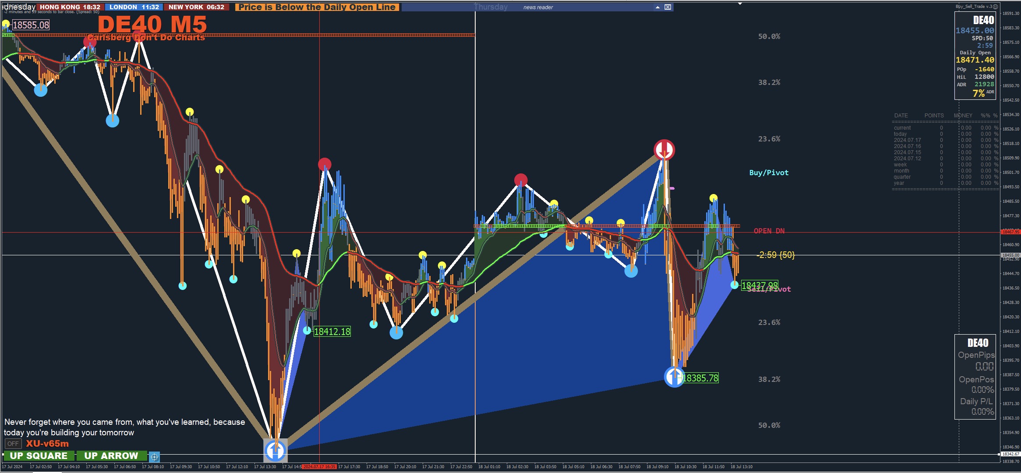Click the crosshair target icon beside UP ARROW

click(154, 457)
